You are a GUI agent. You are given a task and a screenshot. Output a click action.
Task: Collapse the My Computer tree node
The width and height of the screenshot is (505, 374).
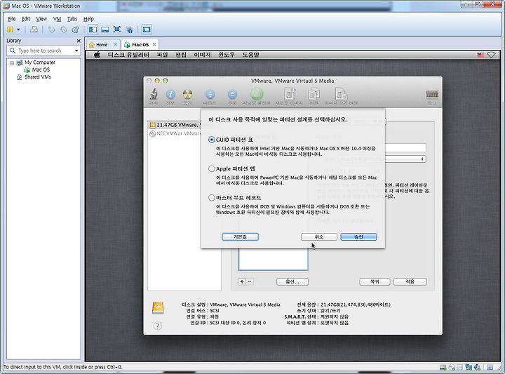pos(12,63)
